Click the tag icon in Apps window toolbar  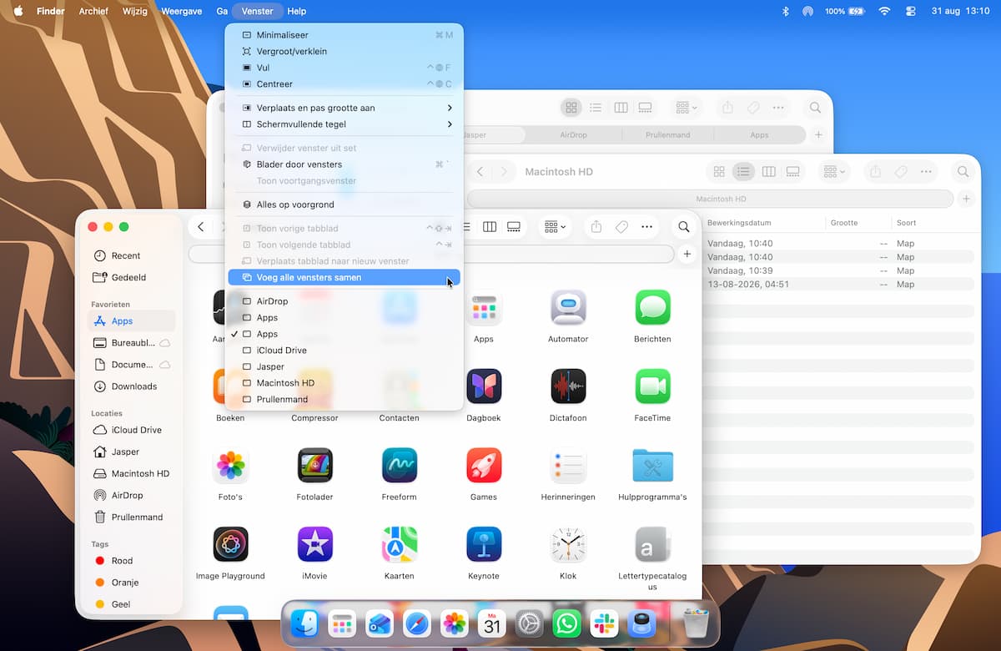(x=621, y=227)
